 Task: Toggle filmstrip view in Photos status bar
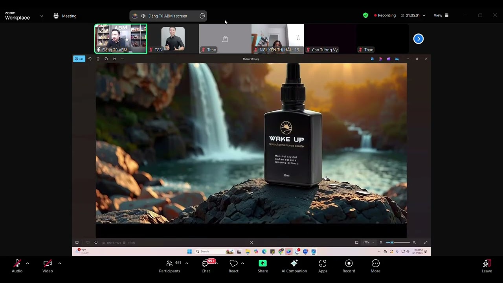77,243
